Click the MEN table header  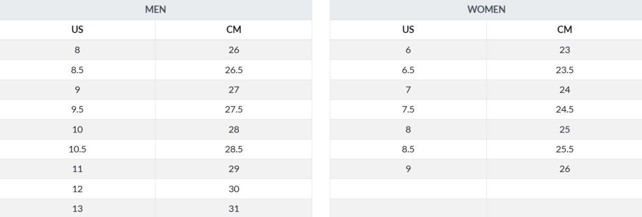[155, 9]
